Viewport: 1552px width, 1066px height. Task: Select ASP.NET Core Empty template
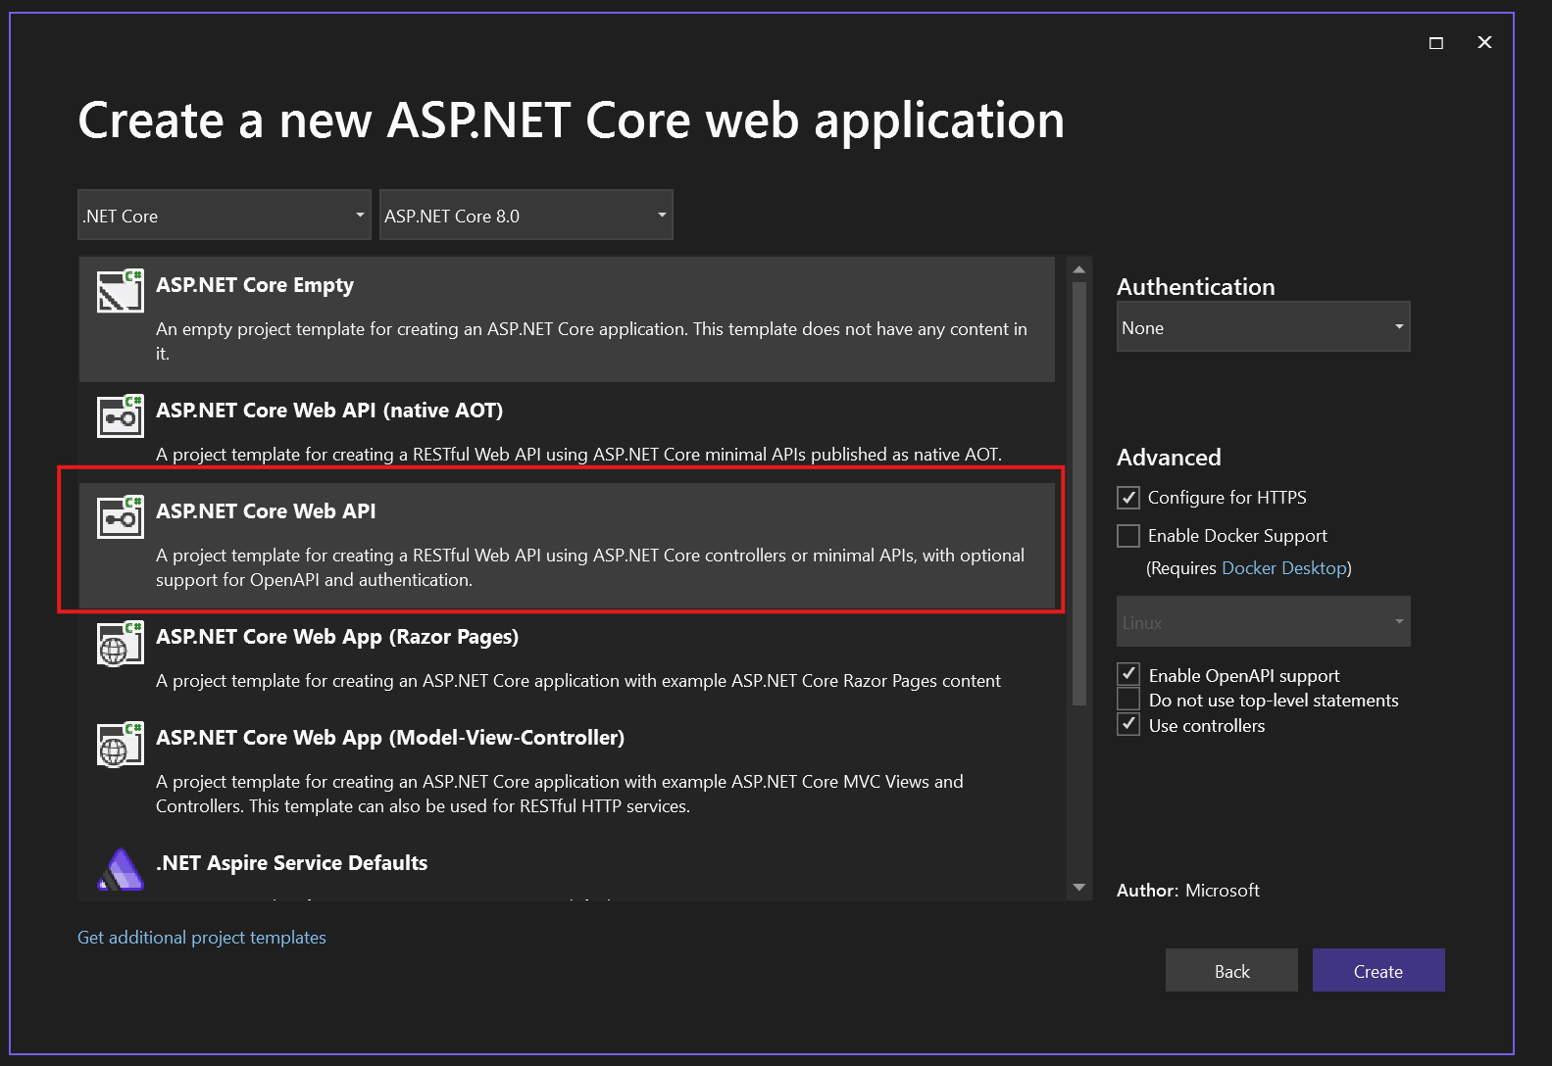[567, 319]
